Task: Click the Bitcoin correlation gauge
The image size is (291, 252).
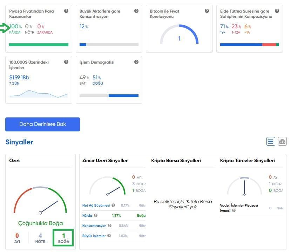Action: [x=179, y=35]
